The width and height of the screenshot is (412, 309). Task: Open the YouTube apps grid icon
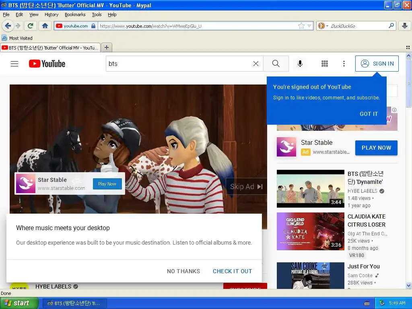(x=325, y=64)
